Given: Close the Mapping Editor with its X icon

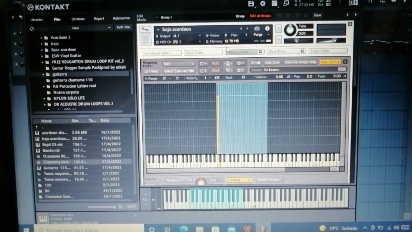Looking at the screenshot, I should [x=345, y=62].
